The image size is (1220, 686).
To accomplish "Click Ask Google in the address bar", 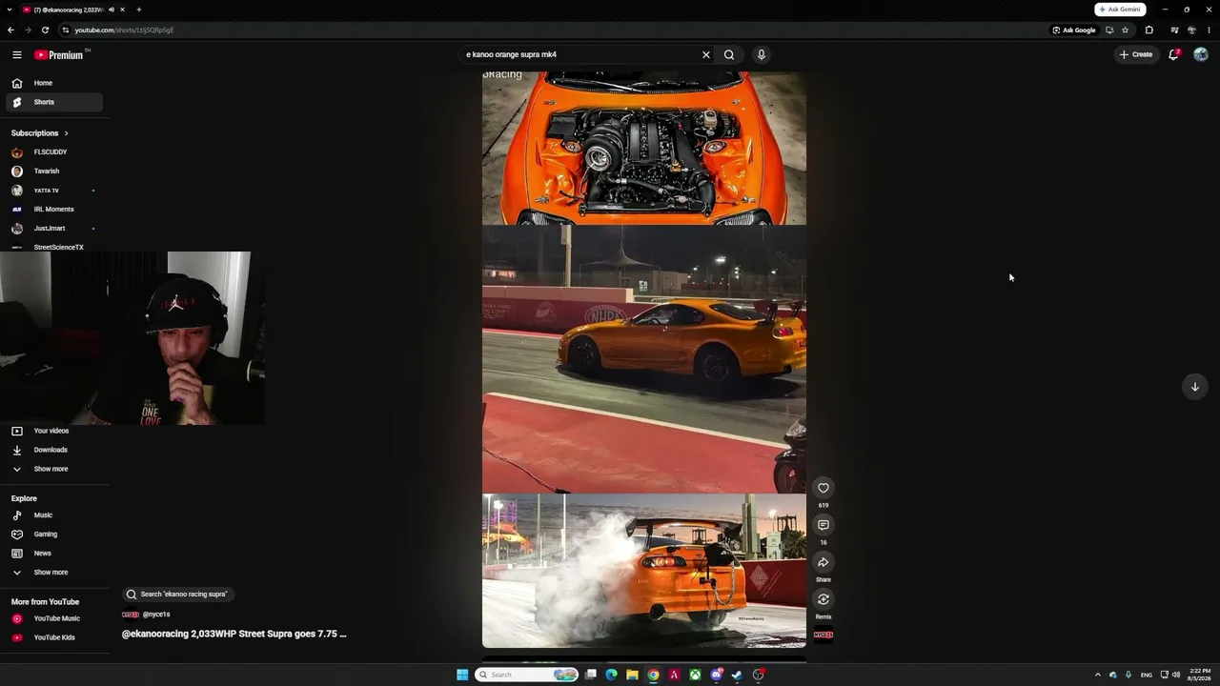I will point(1073,30).
